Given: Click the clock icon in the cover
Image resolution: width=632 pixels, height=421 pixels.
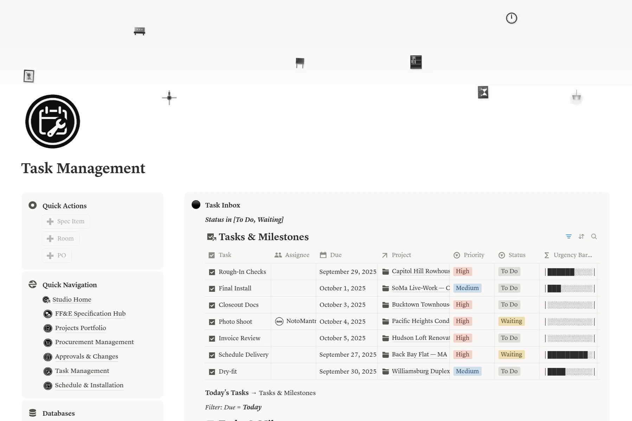Looking at the screenshot, I should click(x=511, y=18).
